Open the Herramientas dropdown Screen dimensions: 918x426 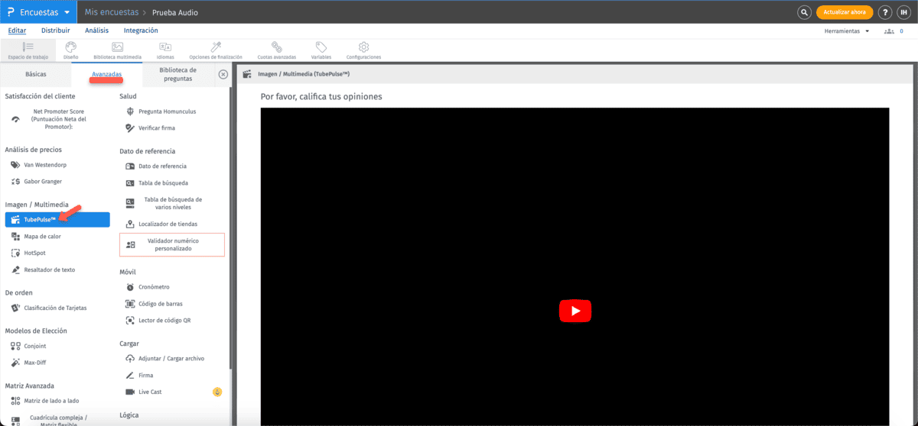click(847, 31)
